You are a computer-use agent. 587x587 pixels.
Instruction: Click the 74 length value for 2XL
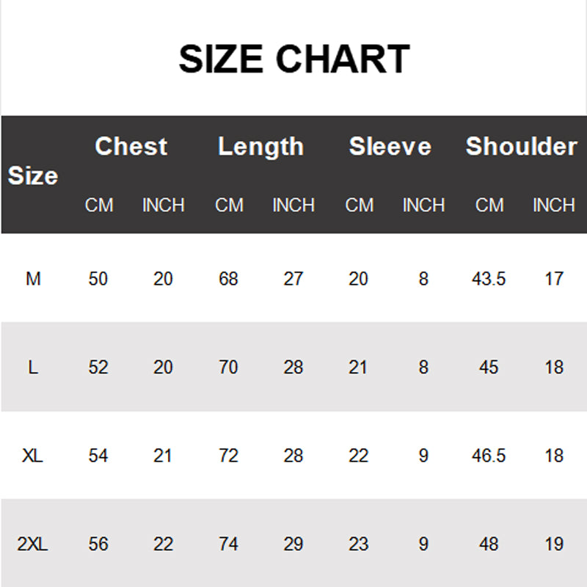[x=228, y=544]
